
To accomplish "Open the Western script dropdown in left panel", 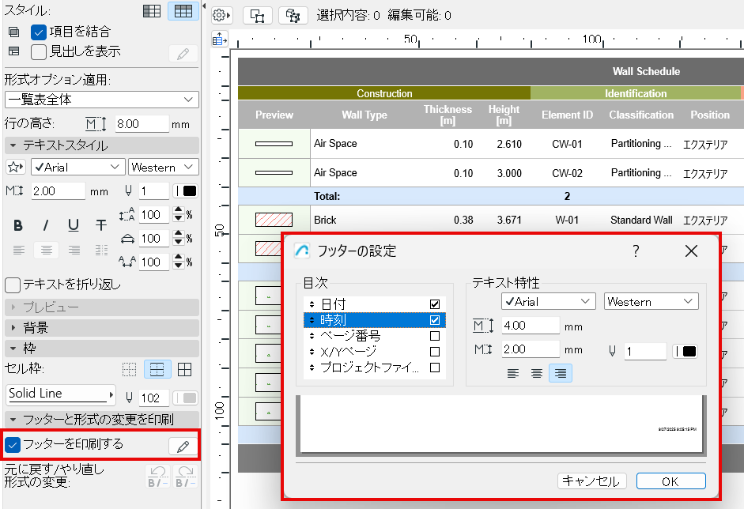I will (x=163, y=167).
